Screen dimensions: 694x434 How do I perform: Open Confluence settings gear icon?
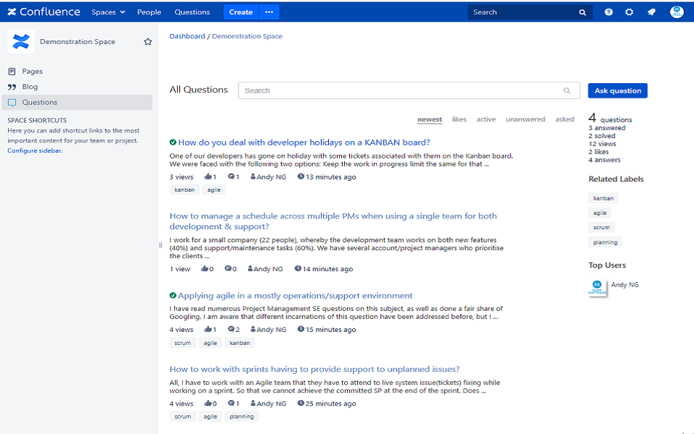[629, 12]
